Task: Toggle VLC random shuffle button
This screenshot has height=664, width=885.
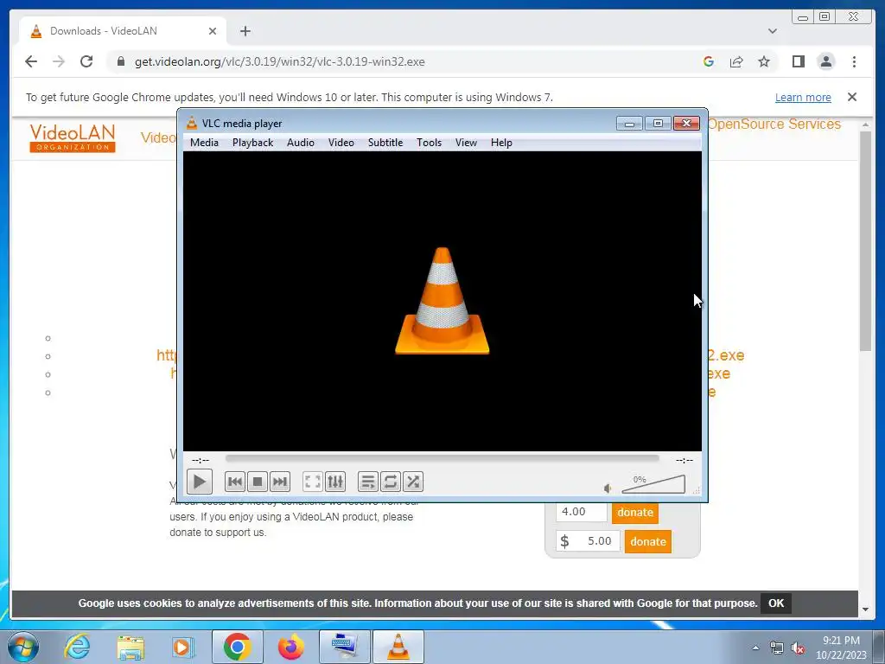Action: pos(412,482)
